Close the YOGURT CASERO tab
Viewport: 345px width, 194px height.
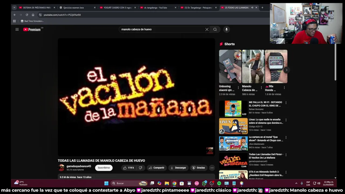(x=135, y=8)
